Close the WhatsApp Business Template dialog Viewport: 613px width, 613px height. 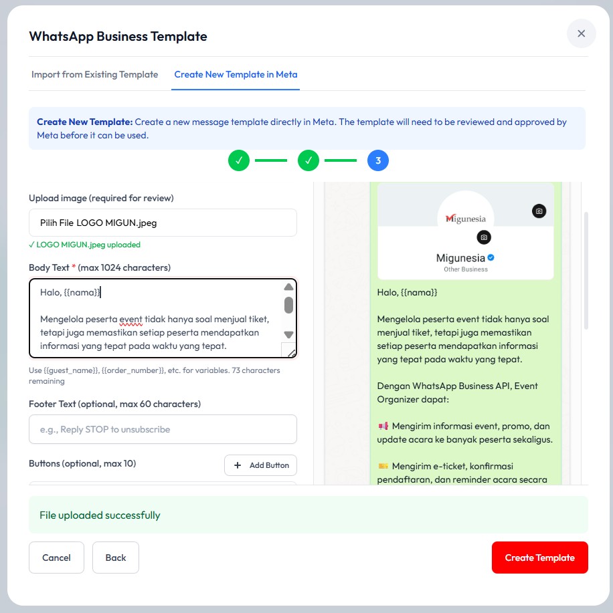[x=581, y=33]
